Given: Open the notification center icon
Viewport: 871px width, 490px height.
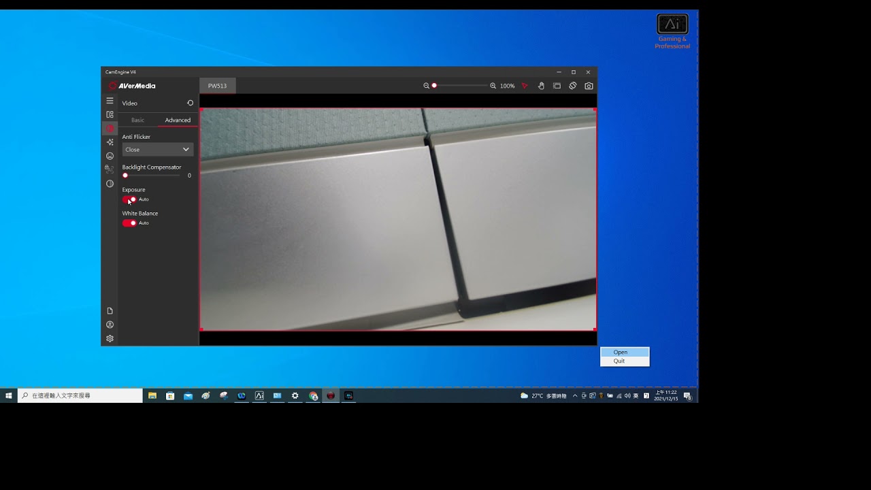Looking at the screenshot, I should (687, 395).
